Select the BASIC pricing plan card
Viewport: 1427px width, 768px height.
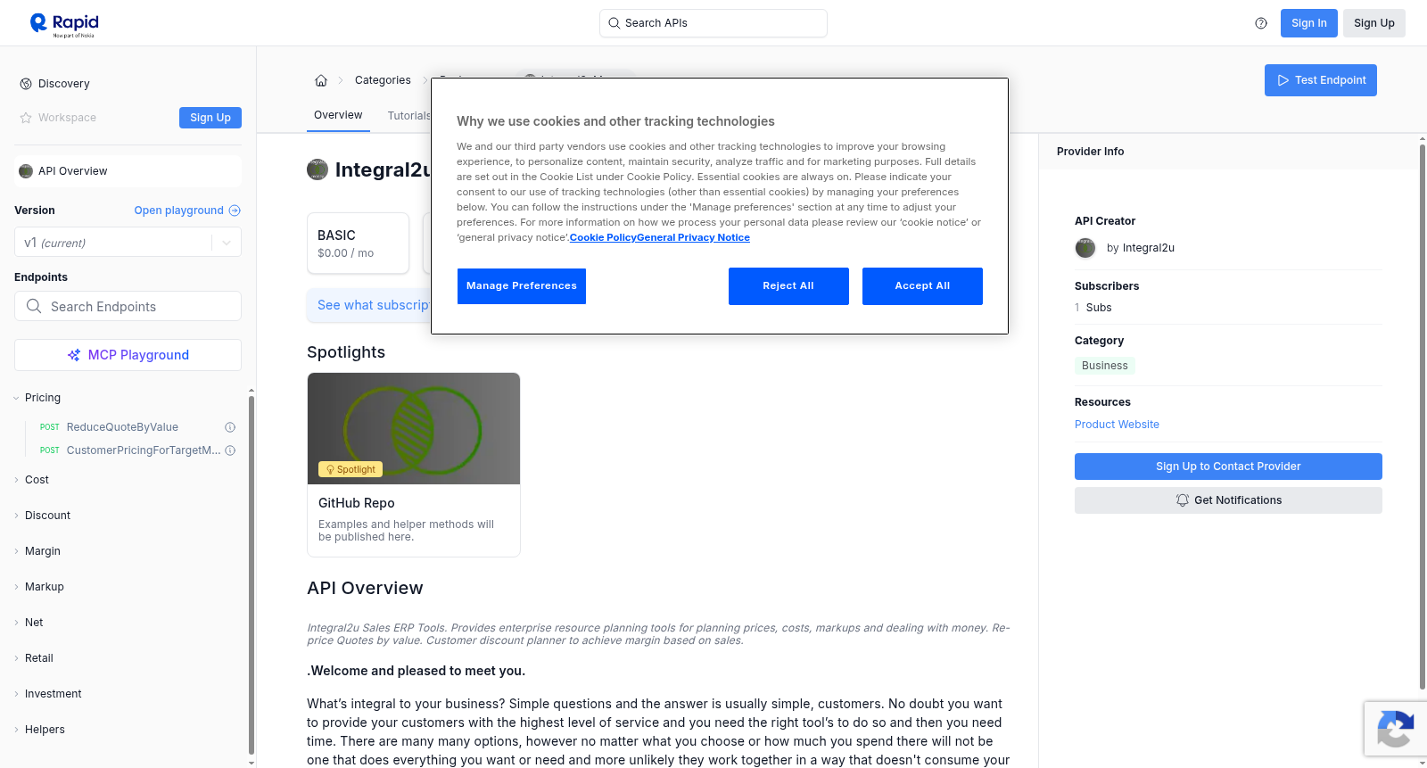358,243
